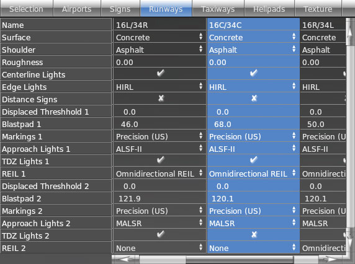This screenshot has width=355, height=264.
Task: Open Edge Lights dropdown for runway 16C/34C
Action: click(x=253, y=87)
